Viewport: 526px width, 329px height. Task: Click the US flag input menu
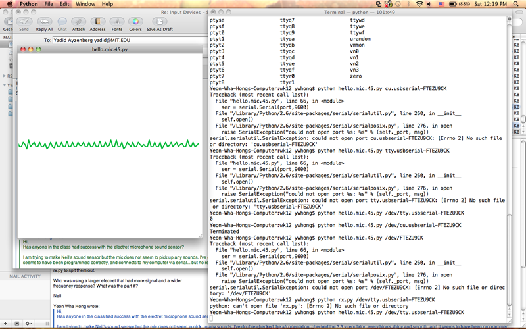point(441,4)
